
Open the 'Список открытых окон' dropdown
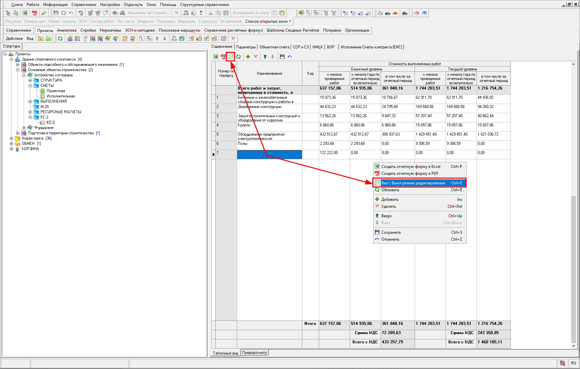(x=268, y=21)
